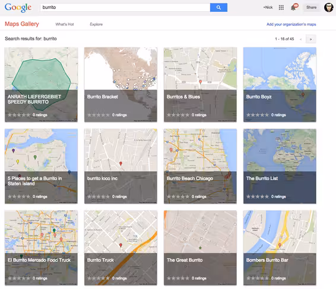Open The Great Burrito map card
This screenshot has height=289, width=336.
click(200, 248)
